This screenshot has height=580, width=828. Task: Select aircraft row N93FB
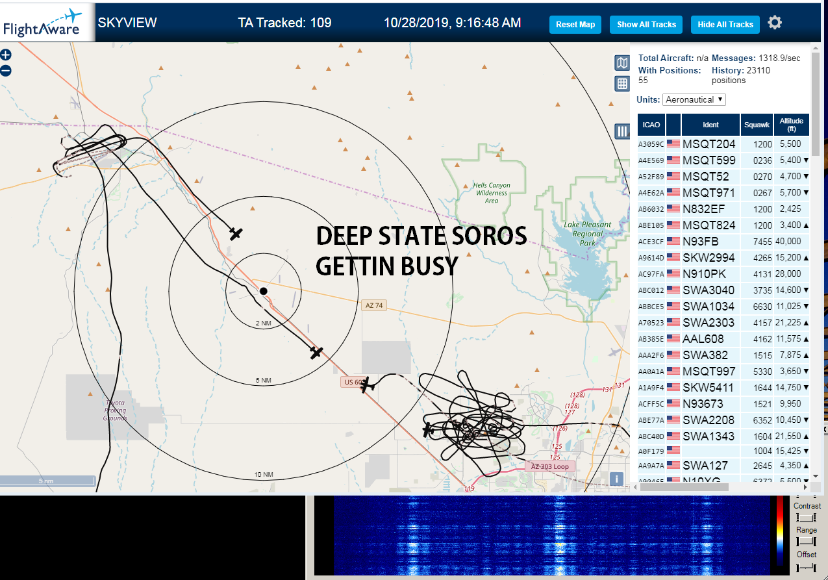point(723,242)
